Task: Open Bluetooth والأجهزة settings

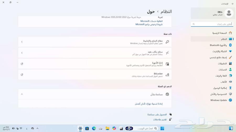Action: coord(212,45)
